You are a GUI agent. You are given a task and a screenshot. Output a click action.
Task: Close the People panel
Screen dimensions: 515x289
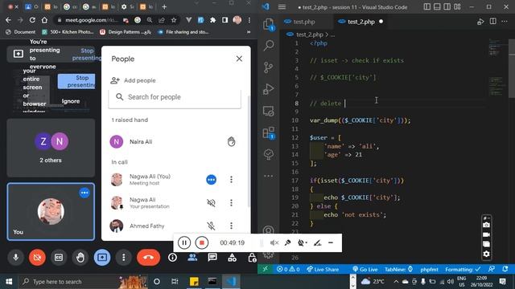[x=239, y=59]
